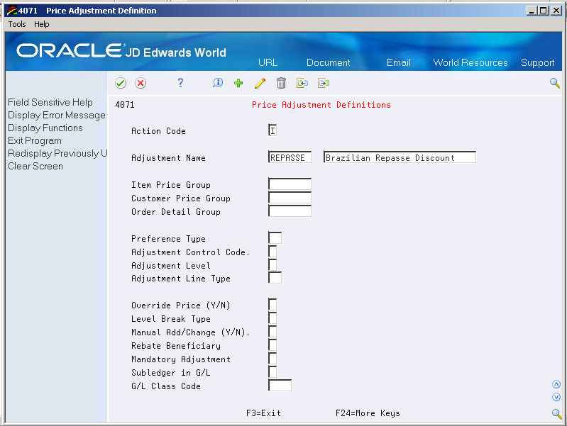The image size is (567, 426).
Task: Click the F24=More Keys function text
Action: tap(368, 413)
